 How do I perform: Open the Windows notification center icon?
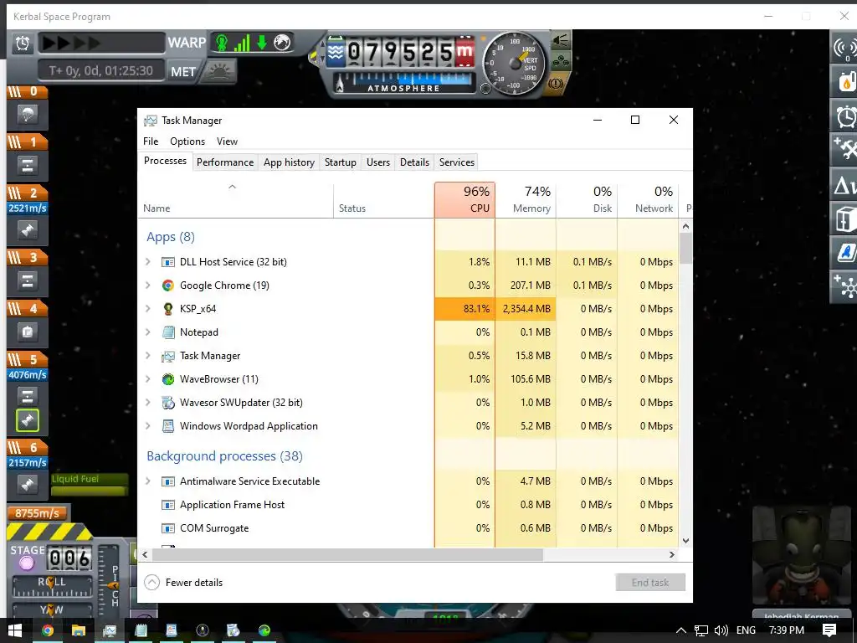pyautogui.click(x=829, y=630)
